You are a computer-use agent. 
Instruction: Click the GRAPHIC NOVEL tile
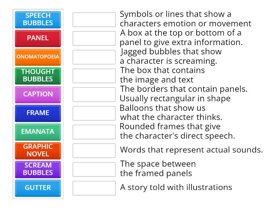click(38, 150)
